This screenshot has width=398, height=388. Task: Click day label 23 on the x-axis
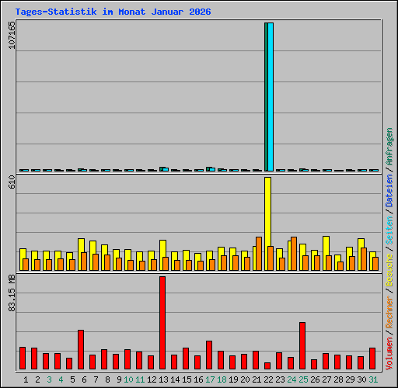point(280,379)
